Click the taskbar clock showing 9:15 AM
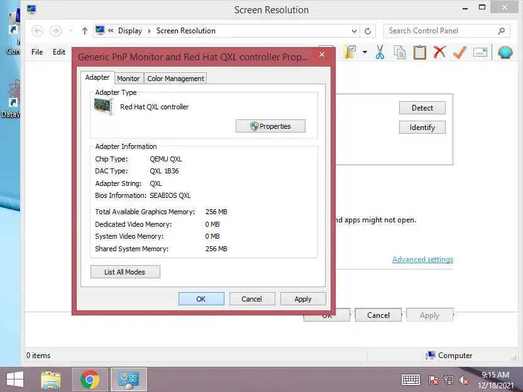This screenshot has height=392, width=523. [x=495, y=380]
